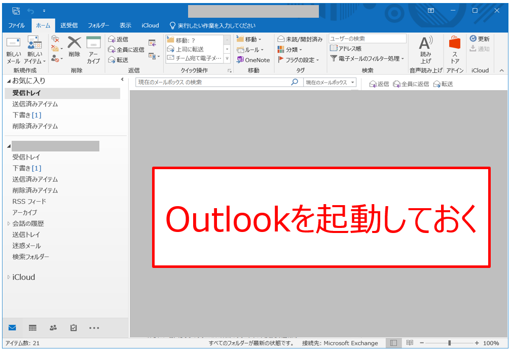Open the ルール dropdown

coord(250,50)
